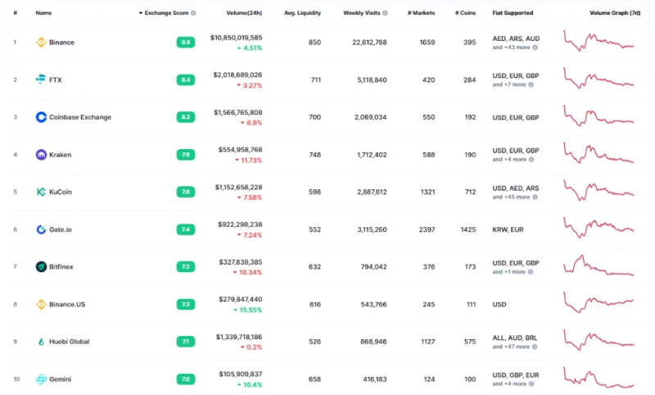655x395 pixels.
Task: Click the Binance logo icon
Action: (x=41, y=43)
